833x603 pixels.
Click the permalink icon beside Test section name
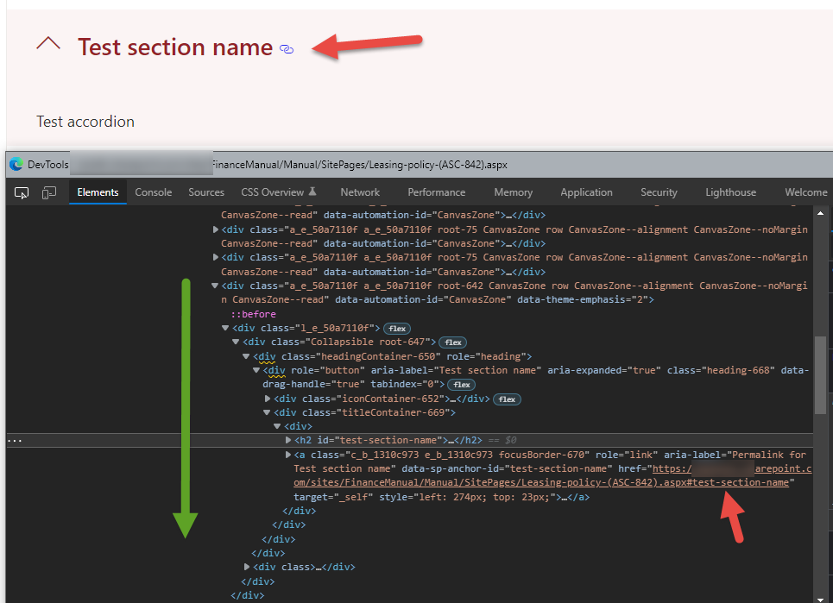tap(286, 49)
